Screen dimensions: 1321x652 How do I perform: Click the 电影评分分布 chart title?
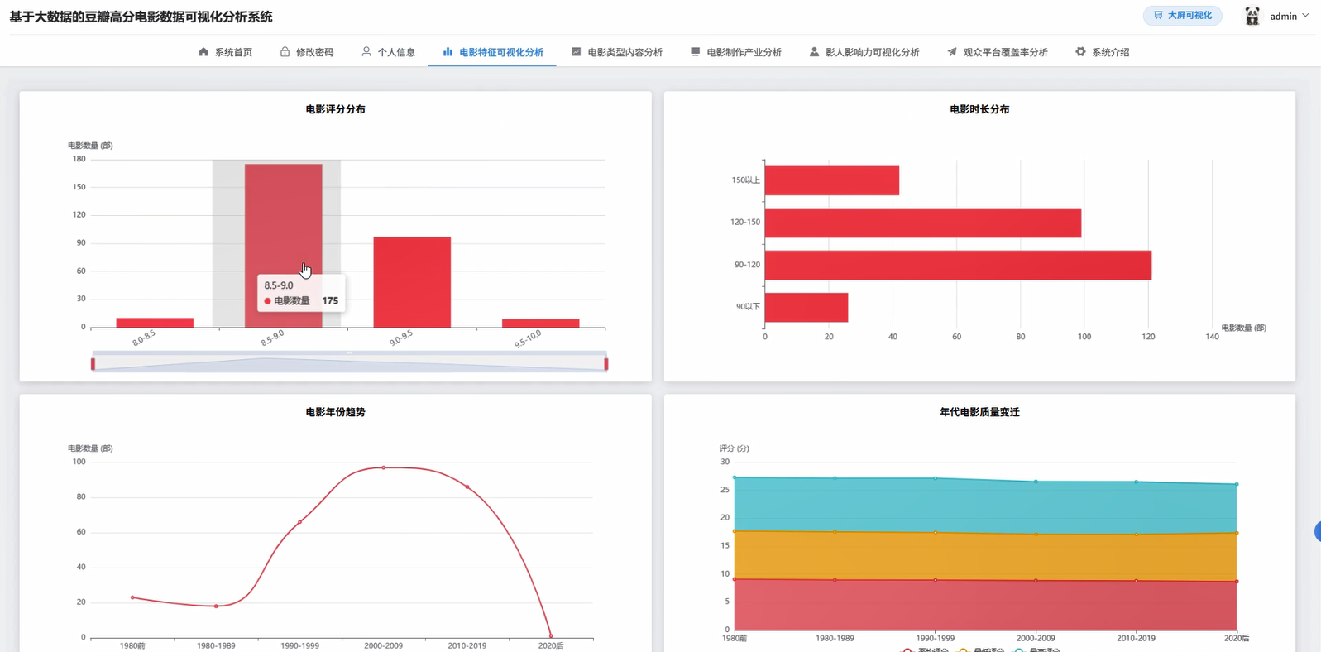pyautogui.click(x=335, y=109)
